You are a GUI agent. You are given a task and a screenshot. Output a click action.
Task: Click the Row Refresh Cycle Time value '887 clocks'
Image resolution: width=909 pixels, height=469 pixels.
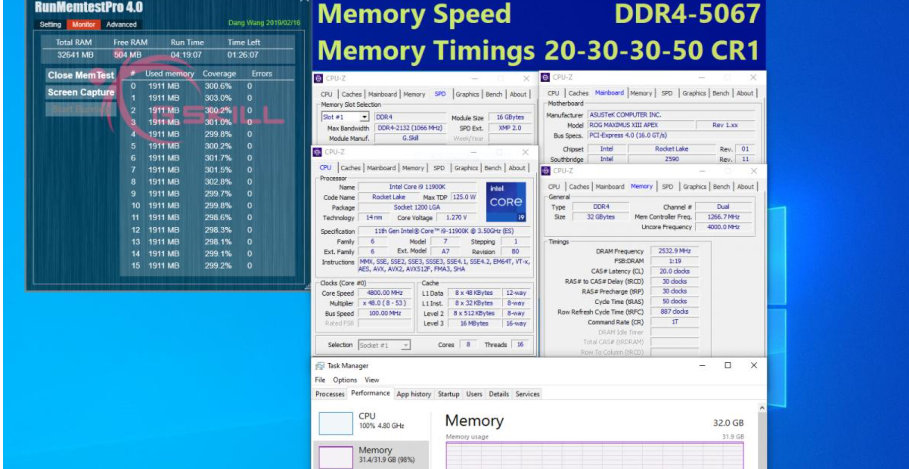(675, 311)
